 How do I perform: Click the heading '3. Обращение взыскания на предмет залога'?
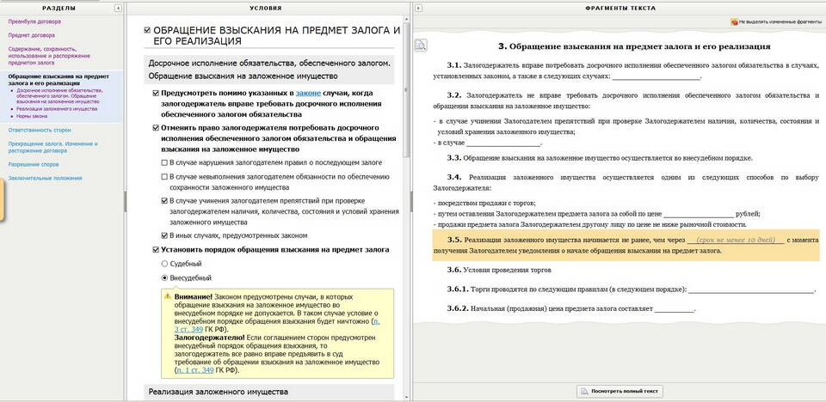point(634,46)
